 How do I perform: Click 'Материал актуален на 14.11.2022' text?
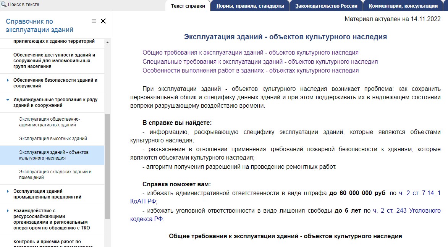click(x=393, y=19)
